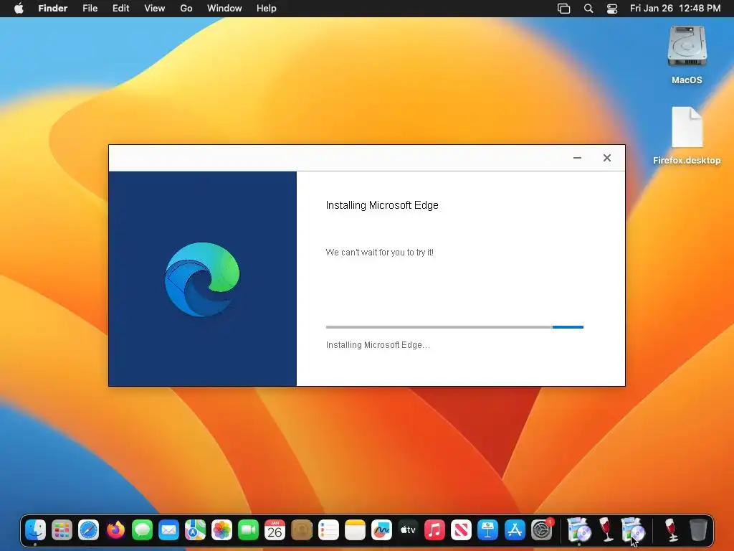Open Control Center in menu bar
The height and width of the screenshot is (551, 734).
[x=612, y=9]
